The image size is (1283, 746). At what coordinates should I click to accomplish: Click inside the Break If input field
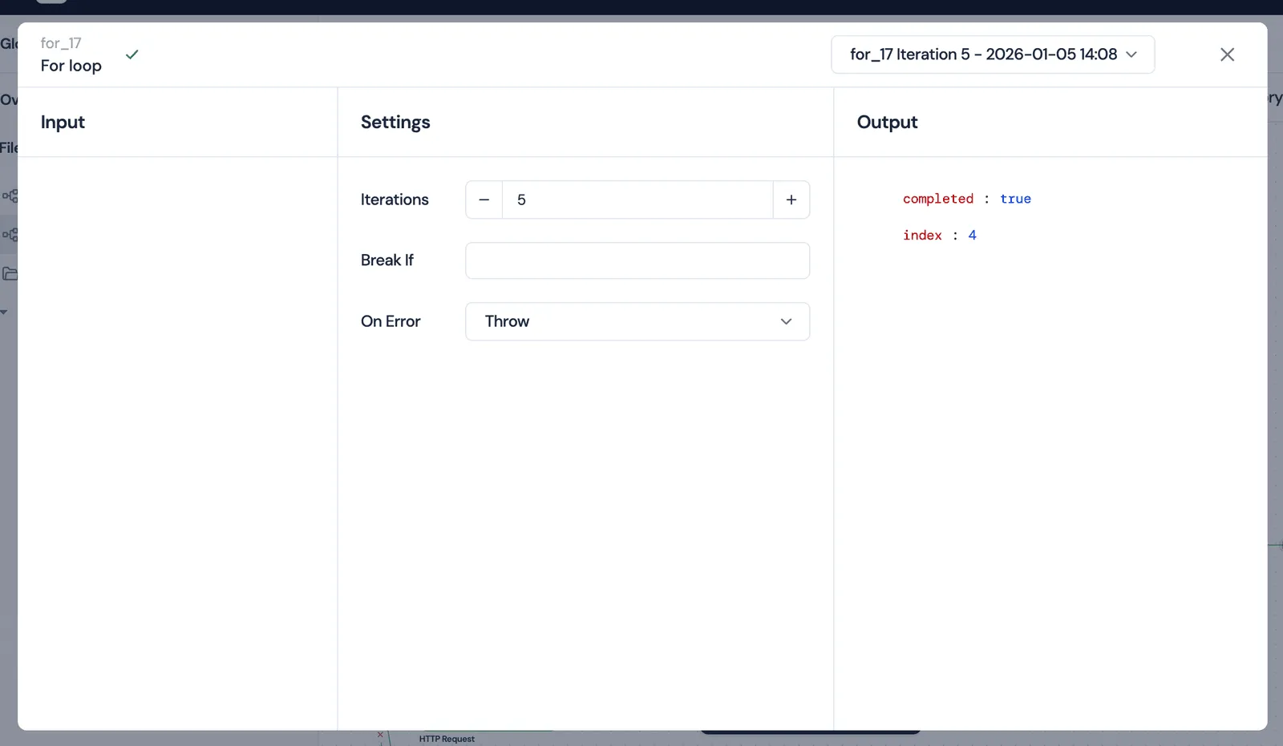637,260
